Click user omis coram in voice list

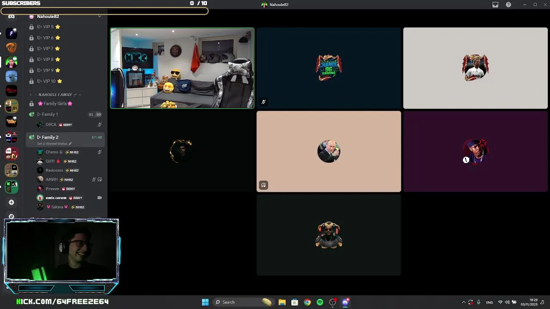coord(64,198)
